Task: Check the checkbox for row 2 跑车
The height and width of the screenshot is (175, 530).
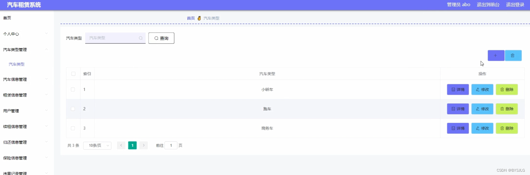Action: tap(73, 109)
